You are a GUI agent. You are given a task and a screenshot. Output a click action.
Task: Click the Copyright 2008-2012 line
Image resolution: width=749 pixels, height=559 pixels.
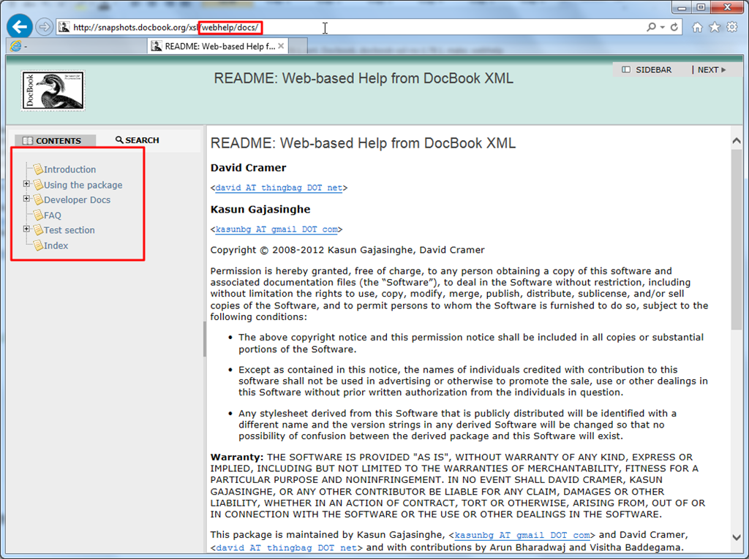click(347, 250)
